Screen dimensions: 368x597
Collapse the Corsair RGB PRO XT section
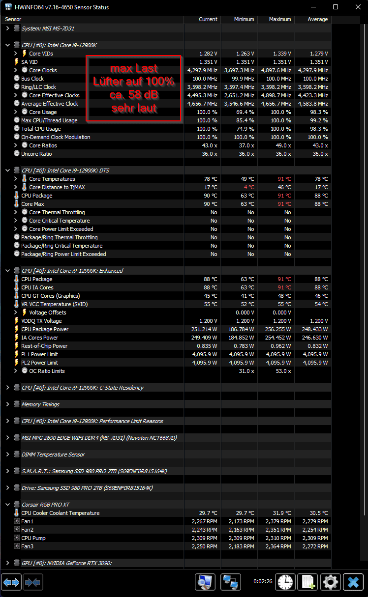pyautogui.click(x=7, y=505)
